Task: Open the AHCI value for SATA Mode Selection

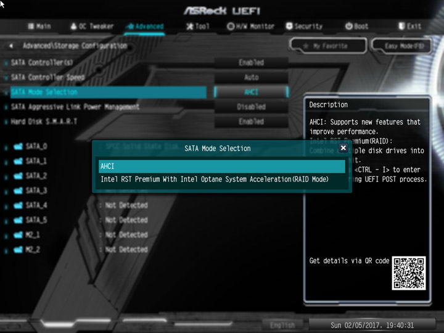Action: click(x=251, y=92)
